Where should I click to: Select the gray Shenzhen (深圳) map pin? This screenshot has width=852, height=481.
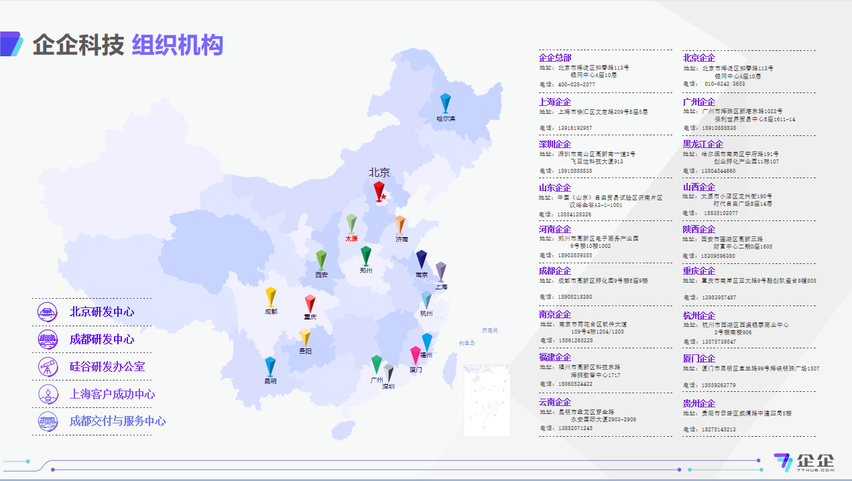tap(388, 372)
